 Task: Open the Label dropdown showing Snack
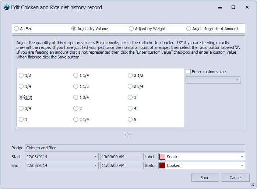[242, 157]
